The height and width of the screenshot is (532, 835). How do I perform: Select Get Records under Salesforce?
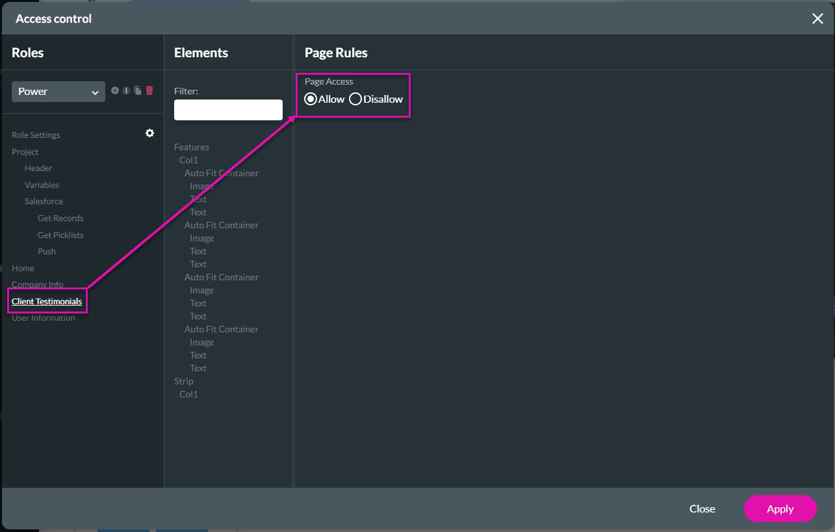point(60,218)
